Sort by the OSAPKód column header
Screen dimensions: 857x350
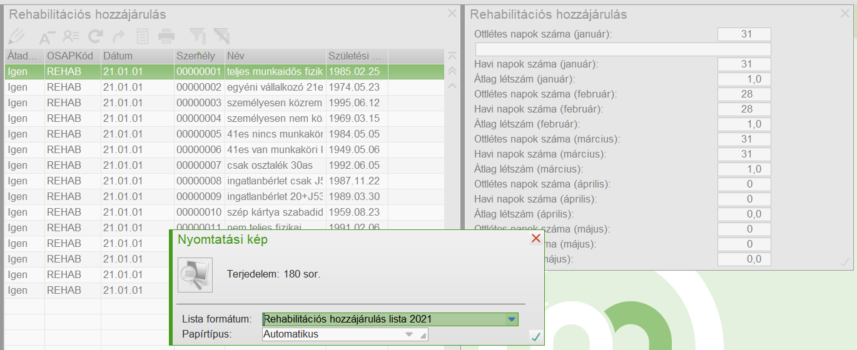pyautogui.click(x=73, y=56)
